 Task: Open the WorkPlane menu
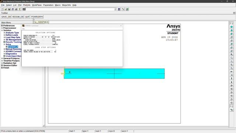click(37, 5)
